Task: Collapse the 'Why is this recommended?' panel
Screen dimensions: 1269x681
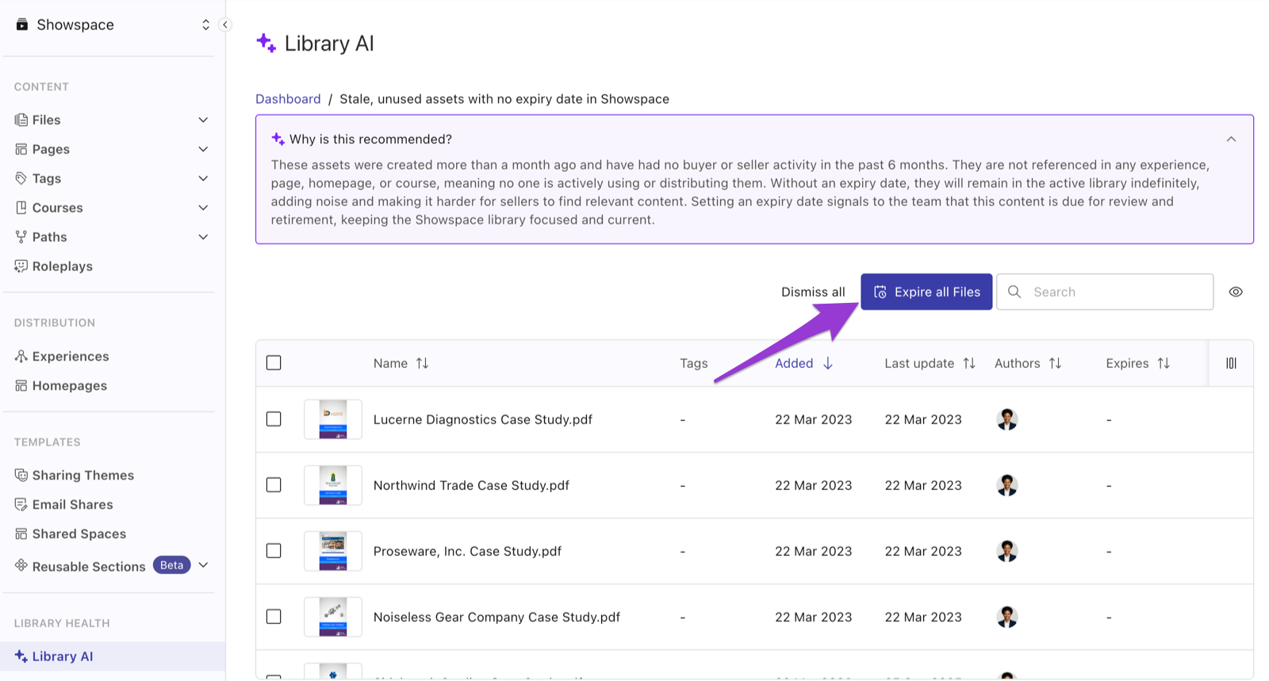Action: 1231,140
